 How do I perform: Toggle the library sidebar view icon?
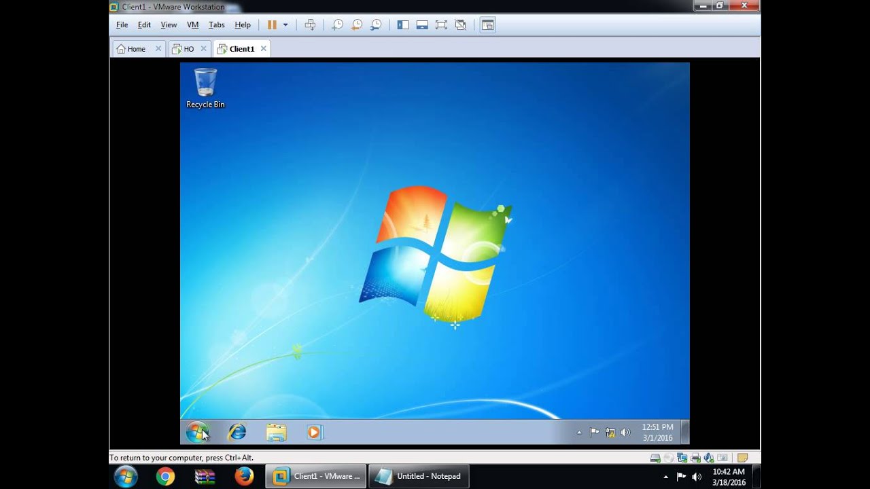(x=403, y=24)
